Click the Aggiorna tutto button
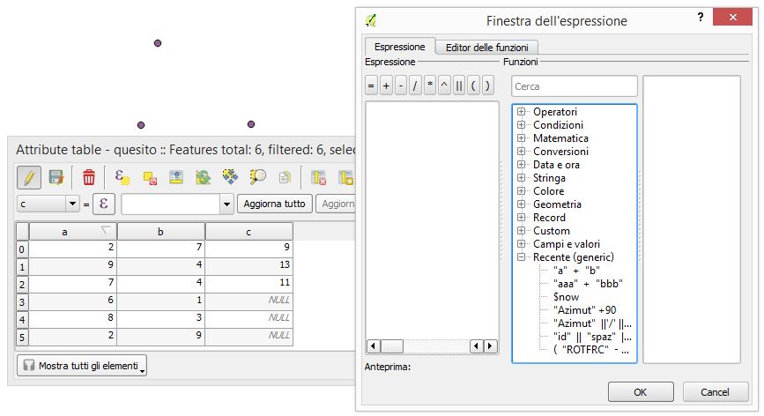The height and width of the screenshot is (416, 764). click(x=274, y=204)
